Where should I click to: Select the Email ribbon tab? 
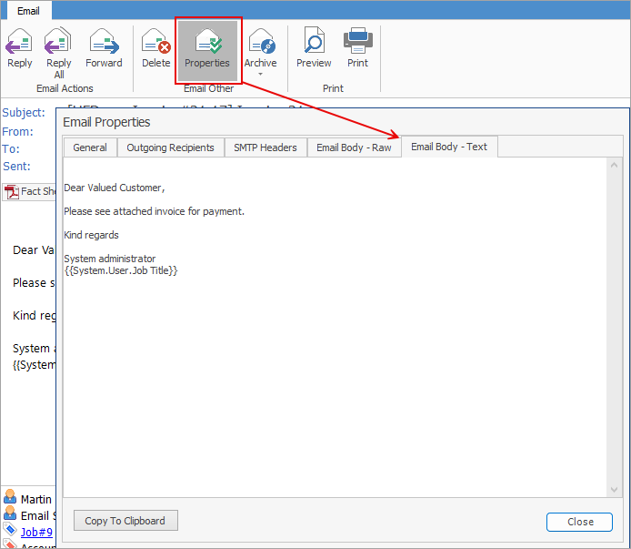click(28, 11)
